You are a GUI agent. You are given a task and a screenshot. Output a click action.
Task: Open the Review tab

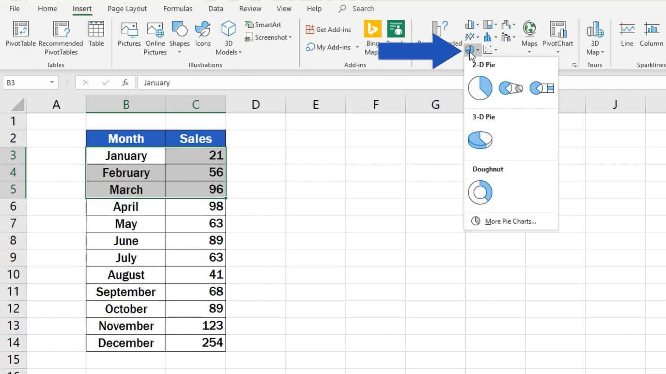[250, 8]
